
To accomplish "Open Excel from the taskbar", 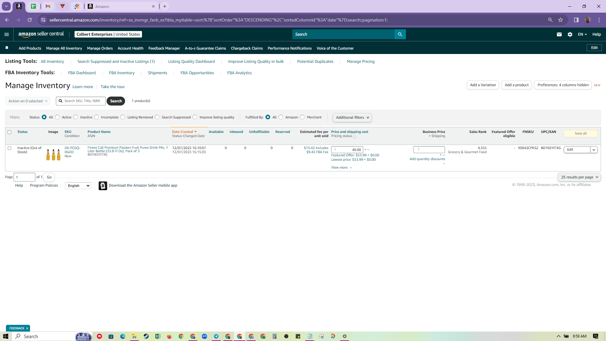I will coord(157,336).
